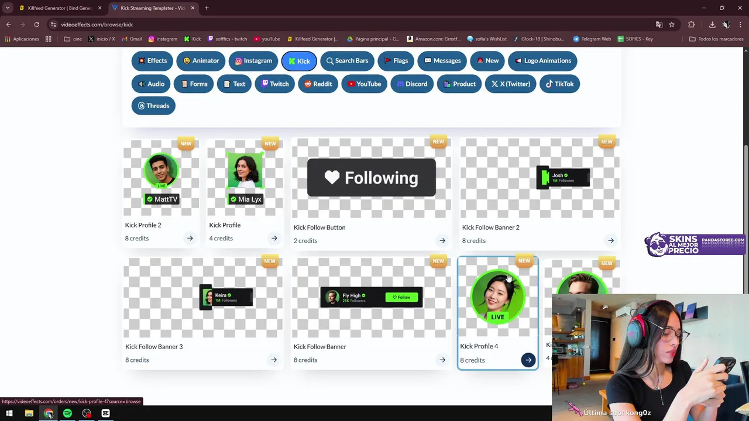
Task: Reload the current page
Action: (x=36, y=25)
